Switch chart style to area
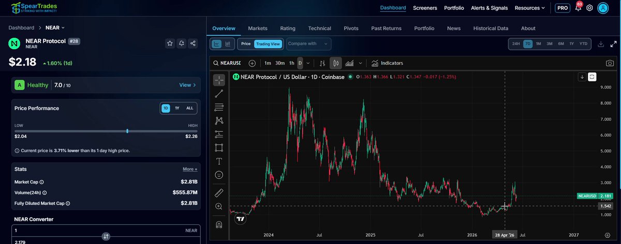The image size is (621, 244). pyautogui.click(x=349, y=63)
